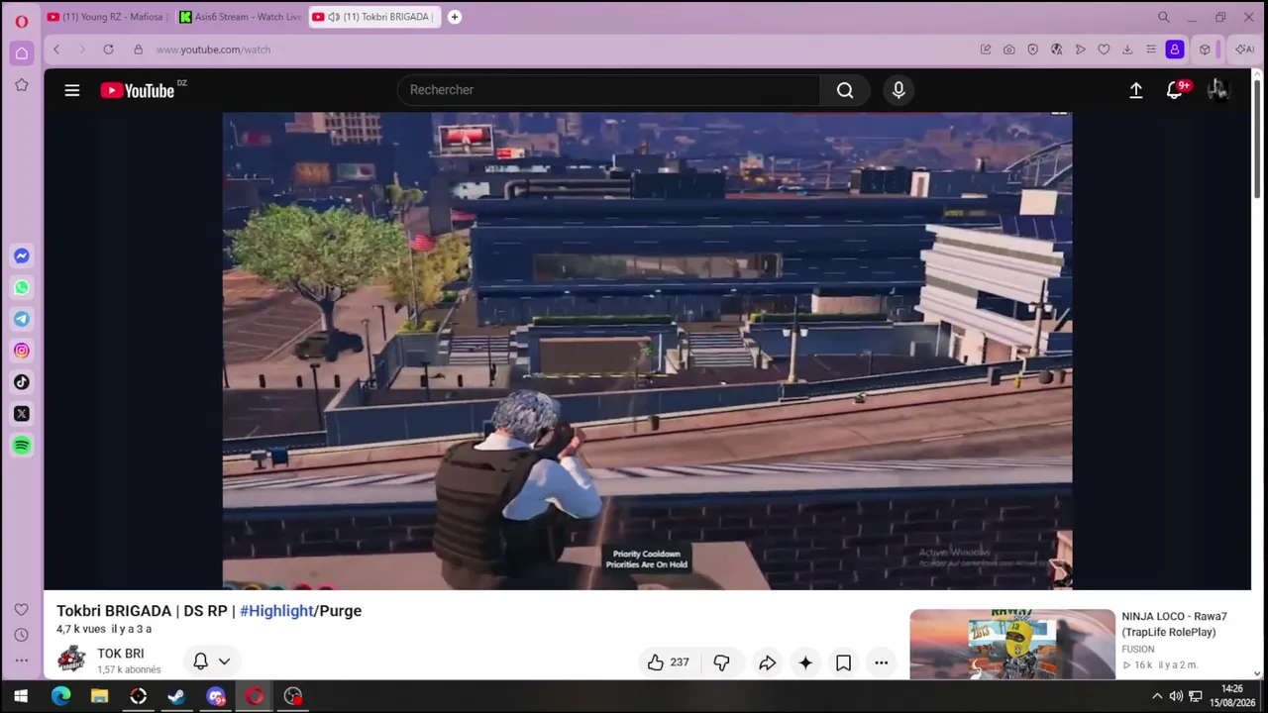
Task: Select the Tokbri BRIGADA tab
Action: [374, 17]
